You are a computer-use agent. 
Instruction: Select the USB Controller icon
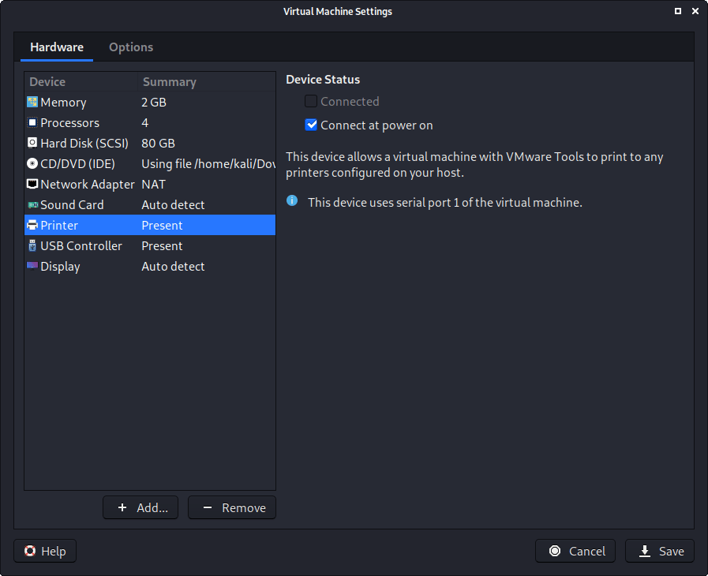(32, 245)
